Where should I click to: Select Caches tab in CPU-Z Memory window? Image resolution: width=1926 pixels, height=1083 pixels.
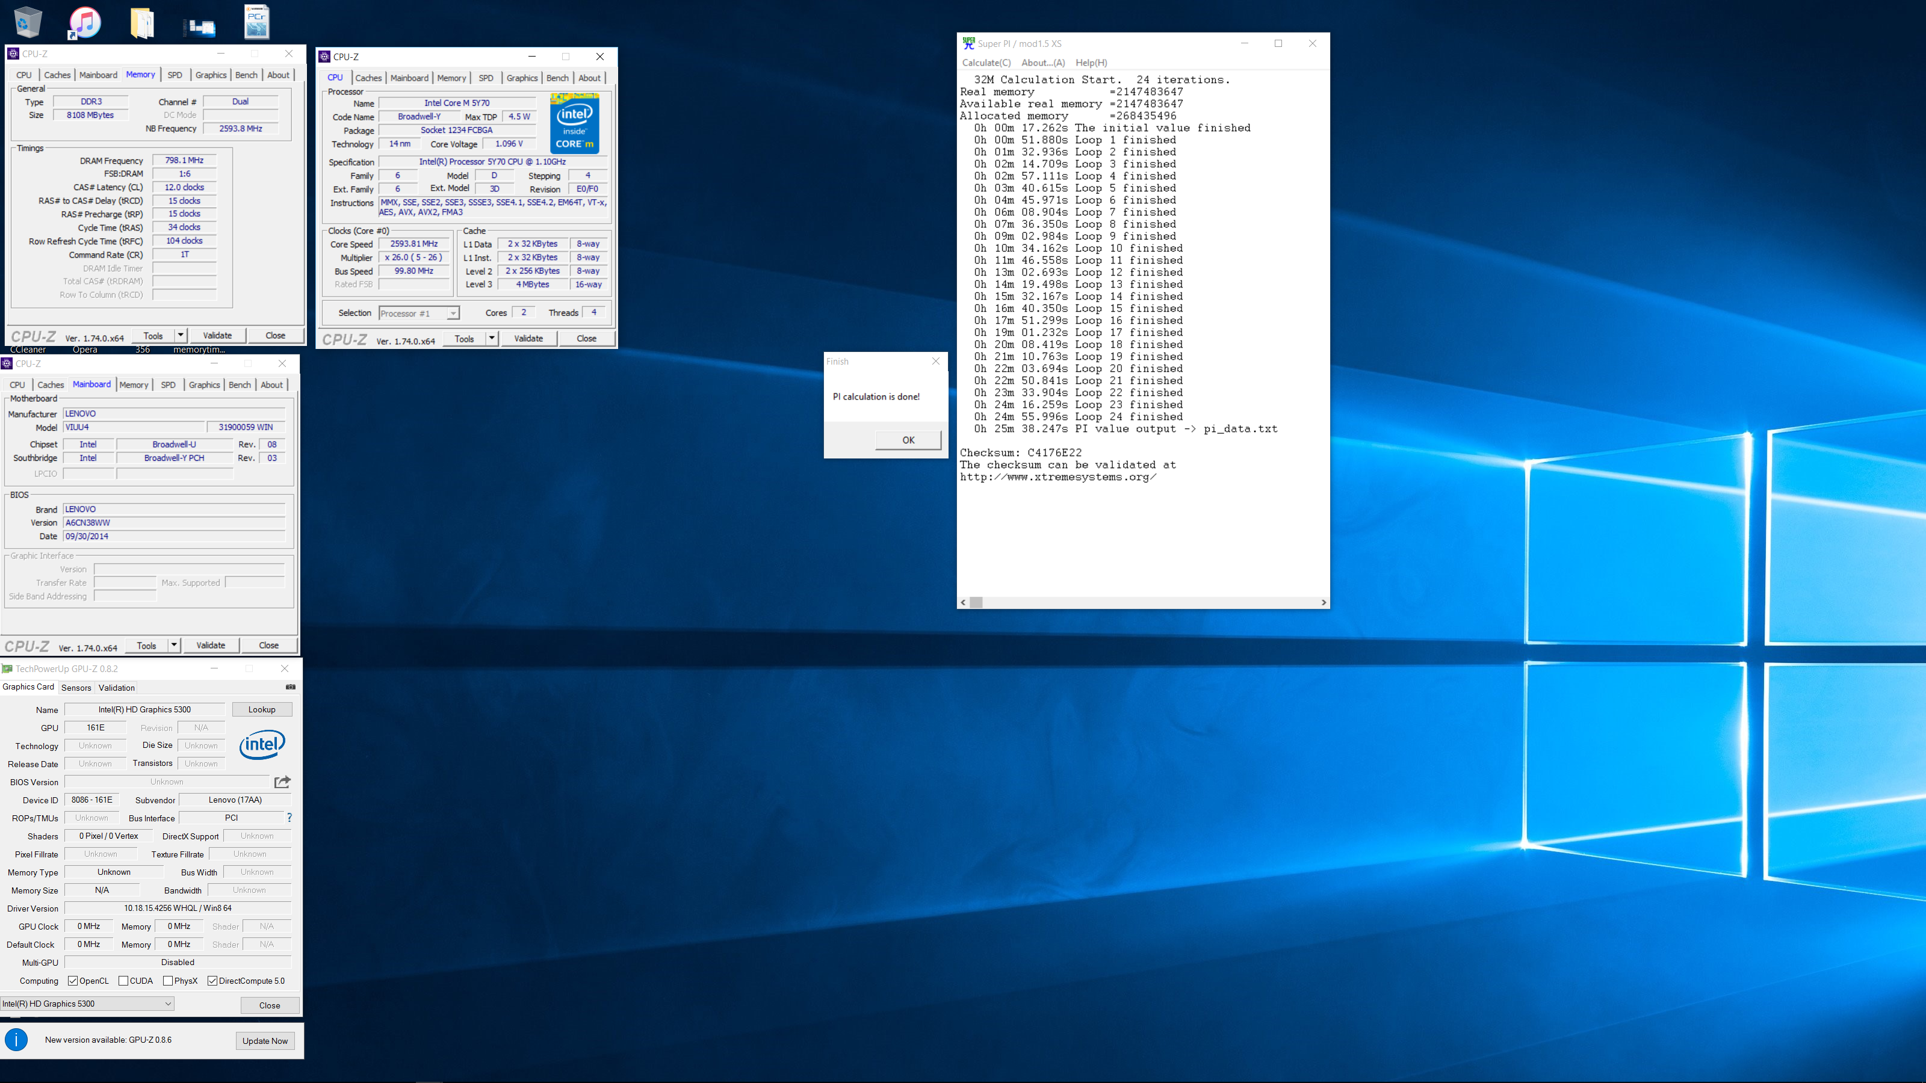57,75
